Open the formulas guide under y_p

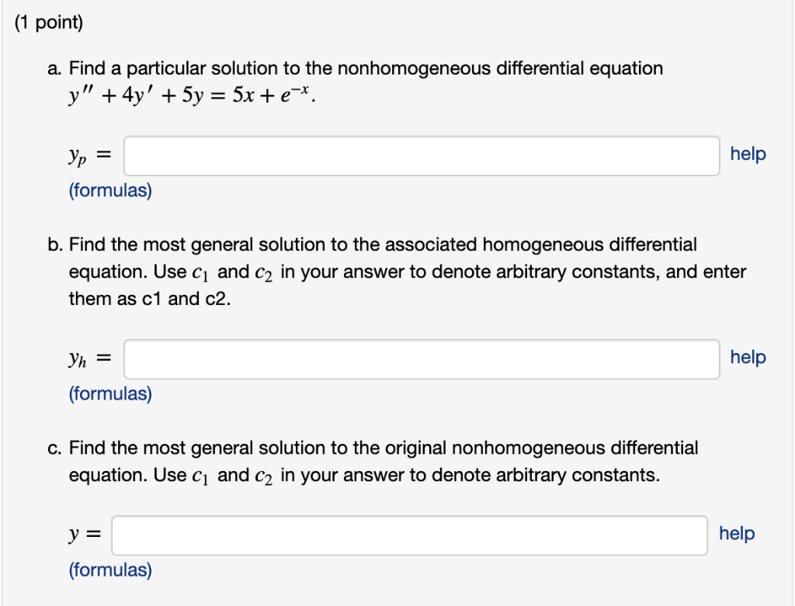[x=109, y=189]
